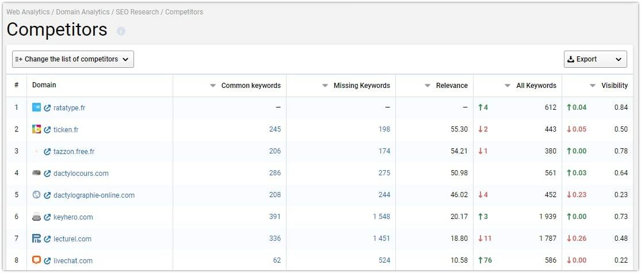
Task: Click the dactylographie-online.com globe favicon
Action: [36, 195]
